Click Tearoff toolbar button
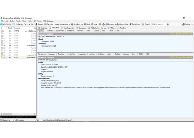194x138 pixels. pos(146,24)
